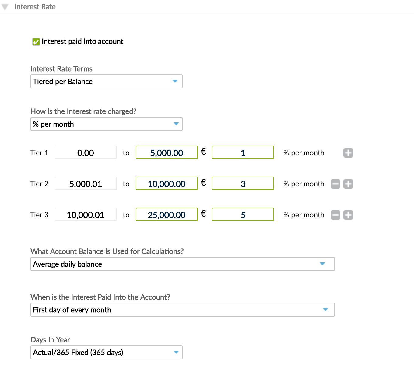The height and width of the screenshot is (372, 414).
Task: Click the Tier 1 lower bound field
Action: pos(86,152)
